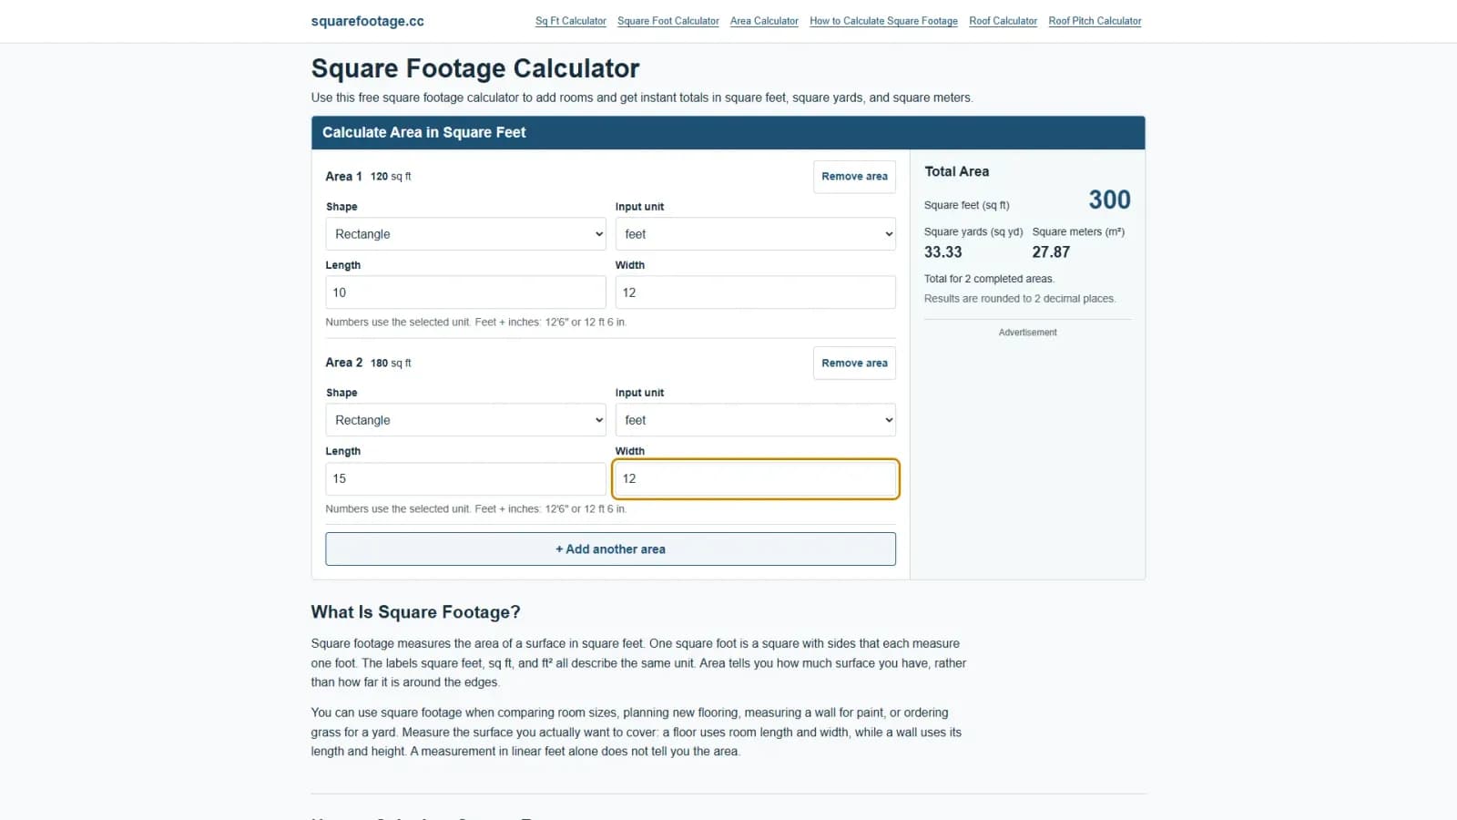
Task: Select the 300 square feet total
Action: tap(1109, 200)
